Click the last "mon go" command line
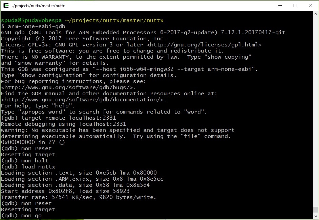Viewport: 319px width, 220px height. (x=21, y=216)
